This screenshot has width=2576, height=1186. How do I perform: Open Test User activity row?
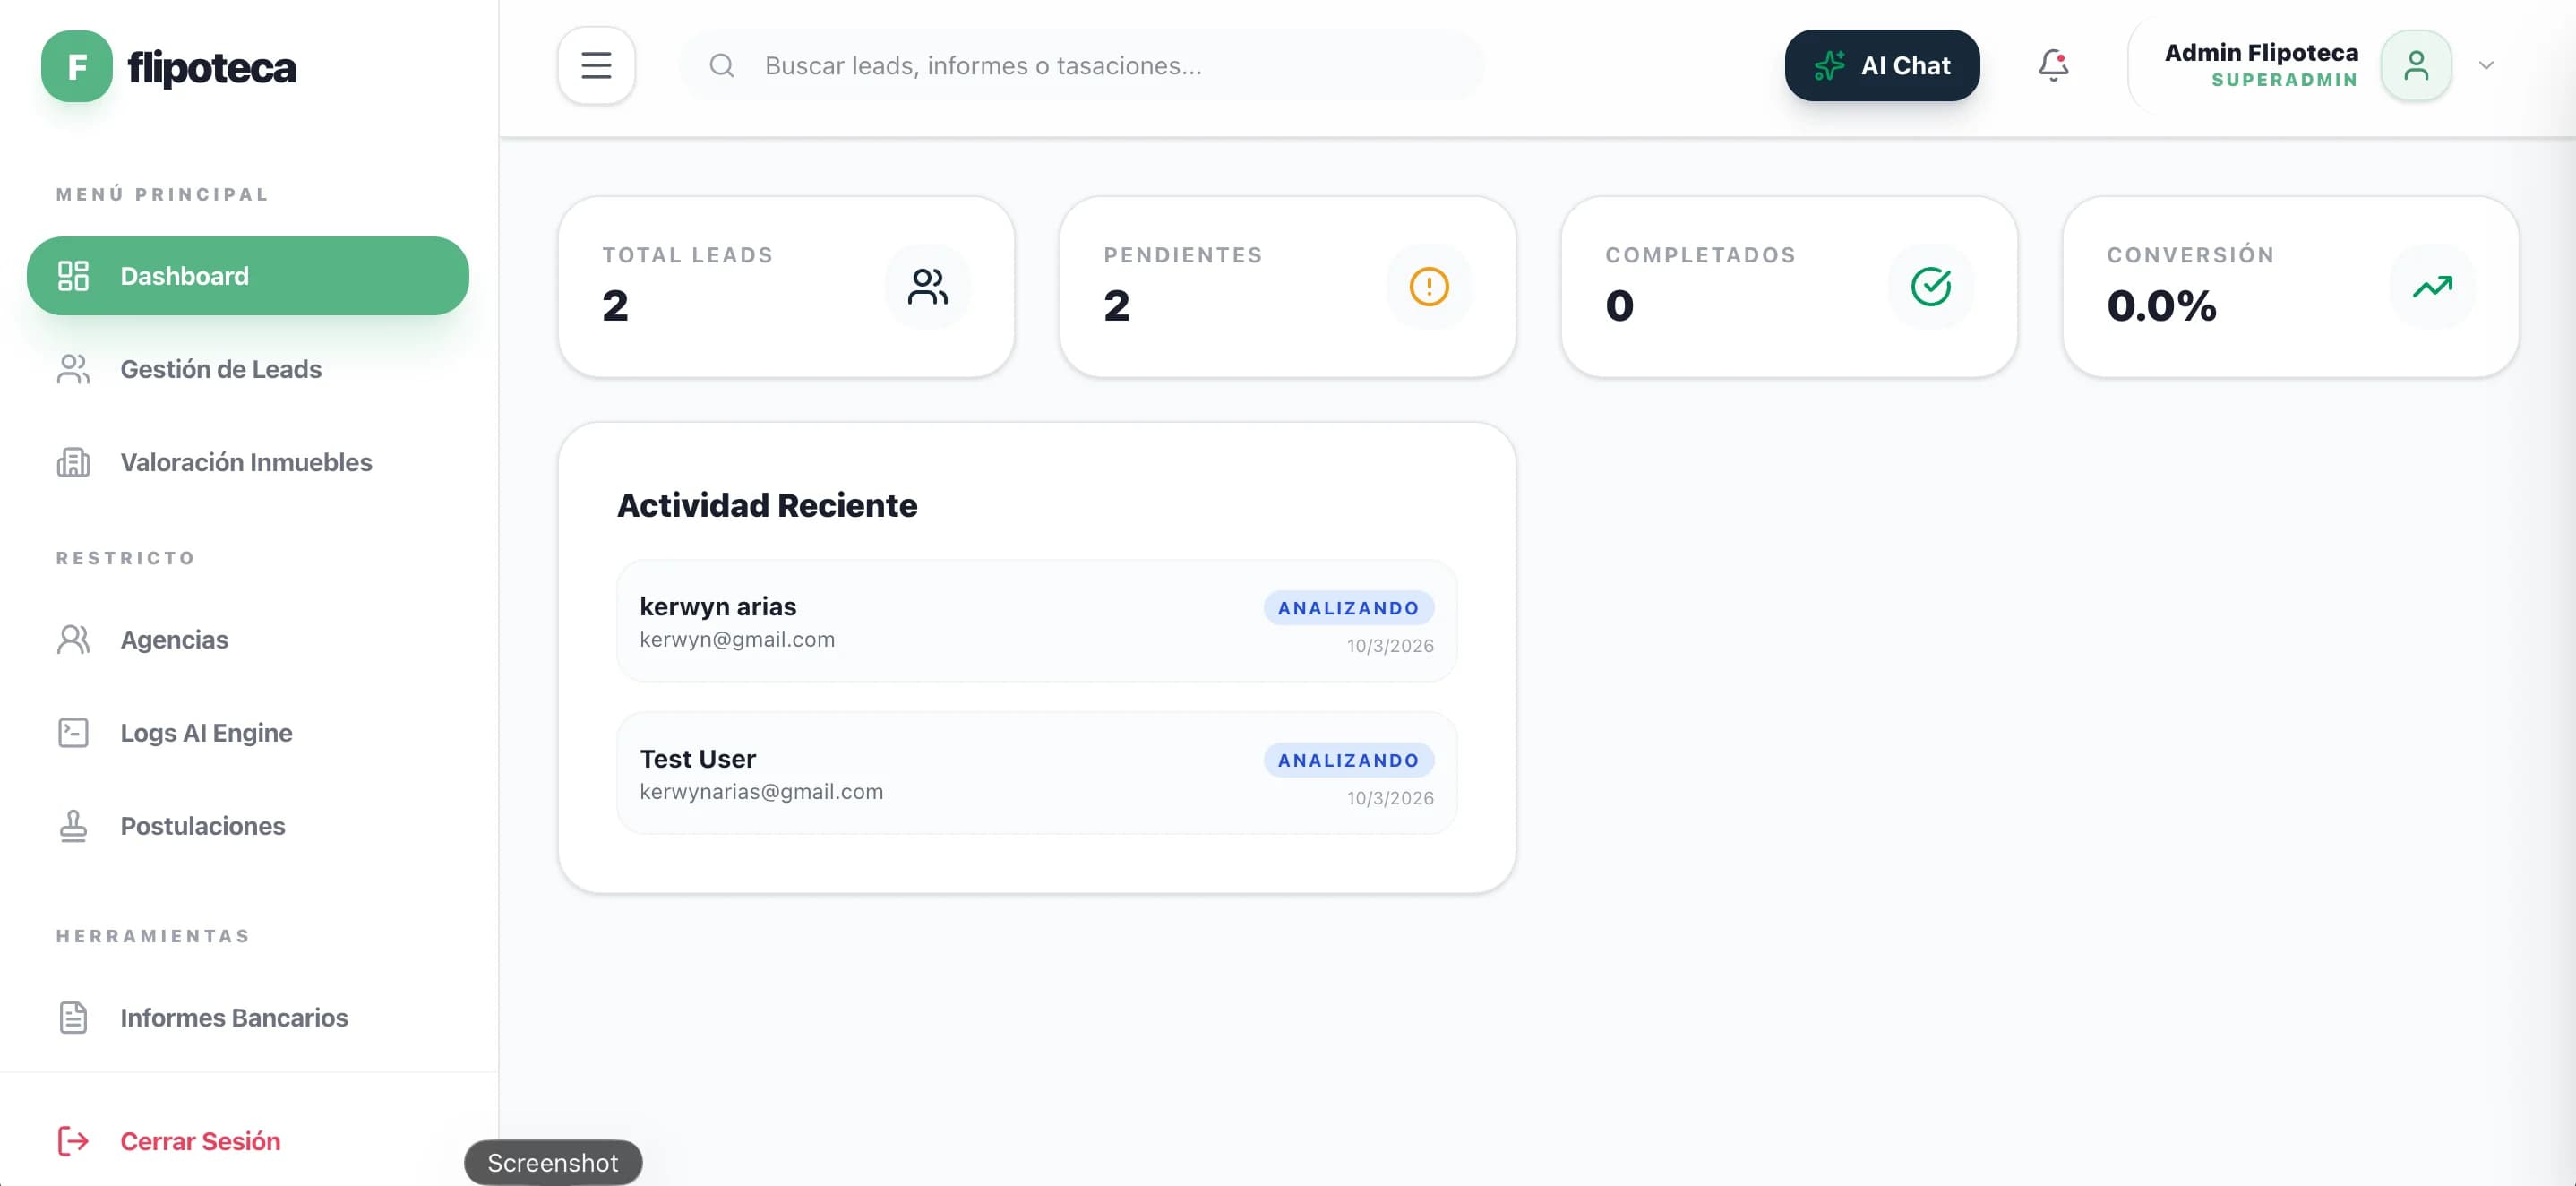1037,774
